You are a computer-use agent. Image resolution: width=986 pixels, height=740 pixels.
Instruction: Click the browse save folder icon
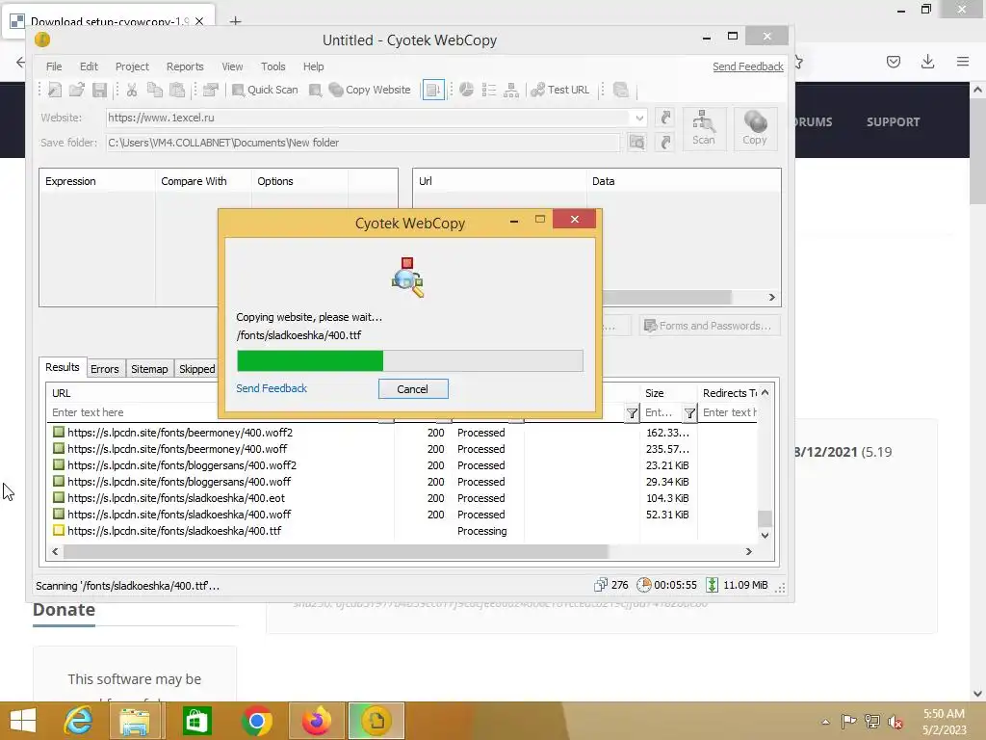[x=637, y=143]
